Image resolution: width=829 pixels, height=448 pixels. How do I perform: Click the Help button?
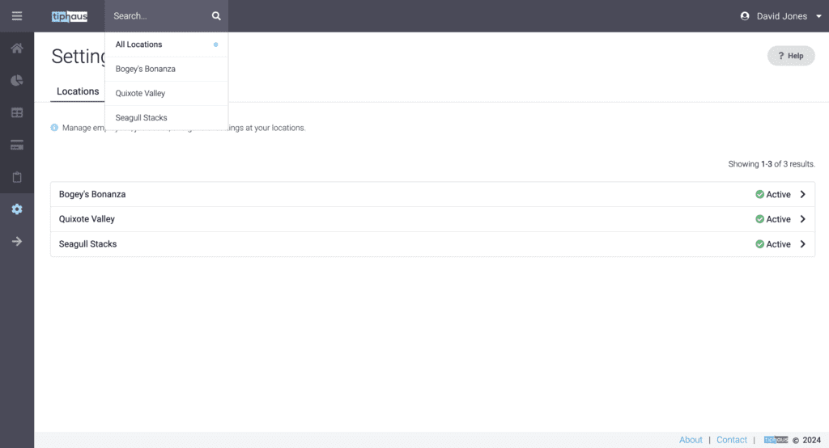click(791, 56)
